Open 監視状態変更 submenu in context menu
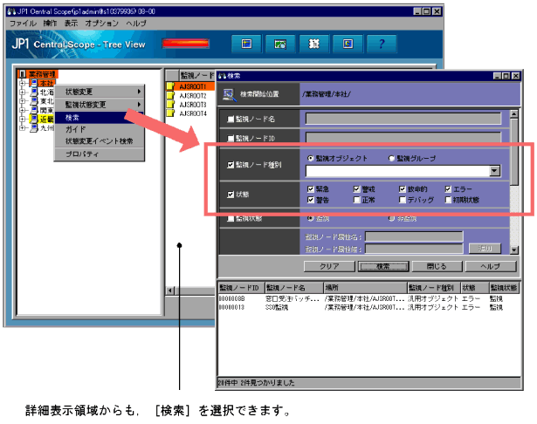This screenshot has height=424, width=537. click(x=100, y=105)
